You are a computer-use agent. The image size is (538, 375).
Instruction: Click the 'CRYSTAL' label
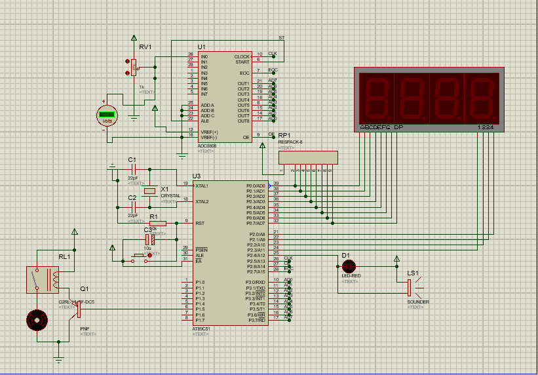pyautogui.click(x=170, y=196)
